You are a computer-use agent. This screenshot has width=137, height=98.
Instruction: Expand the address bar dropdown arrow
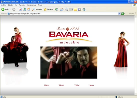click(119, 14)
